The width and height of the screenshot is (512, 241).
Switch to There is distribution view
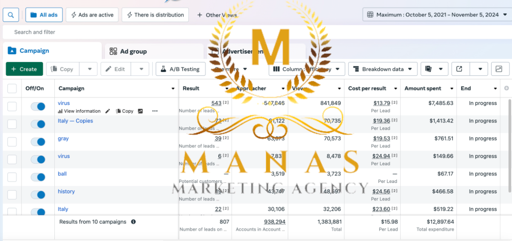[x=155, y=15]
